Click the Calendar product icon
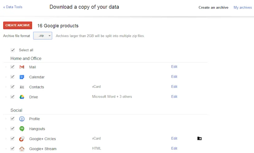This screenshot has width=254, height=153. 22,77
